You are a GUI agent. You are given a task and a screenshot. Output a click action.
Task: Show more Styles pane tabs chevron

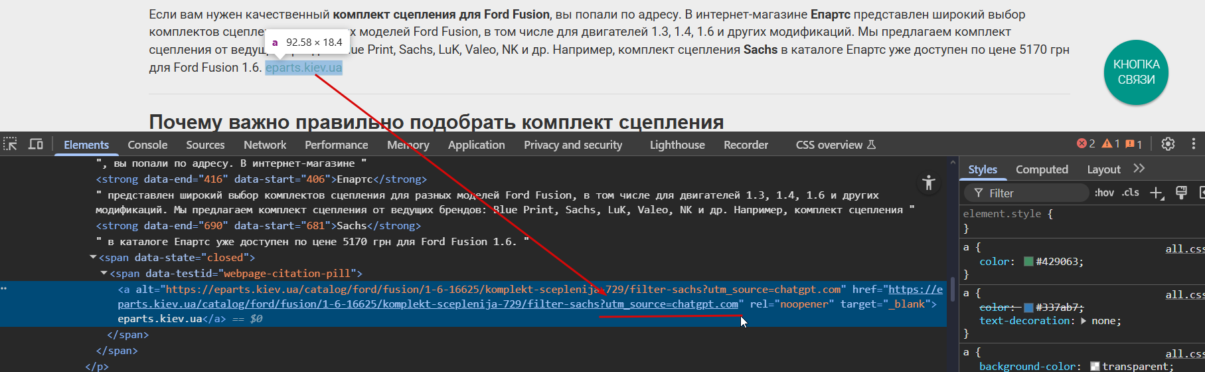click(x=1139, y=169)
